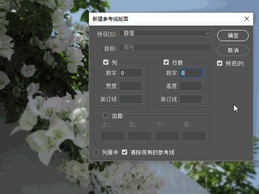Click the 上 margin input field
The image size is (259, 194).
click(113, 136)
